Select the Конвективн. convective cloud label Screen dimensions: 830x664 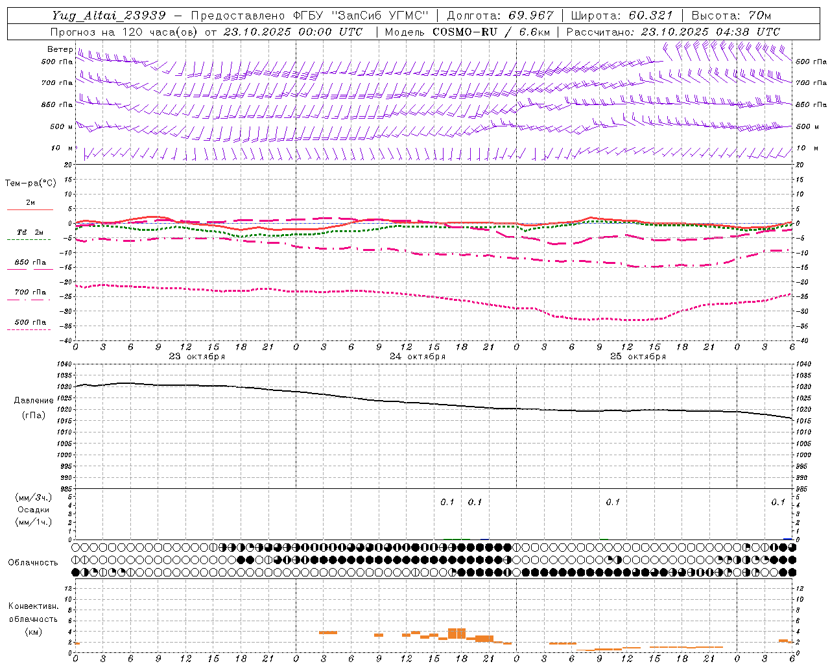pyautogui.click(x=34, y=606)
